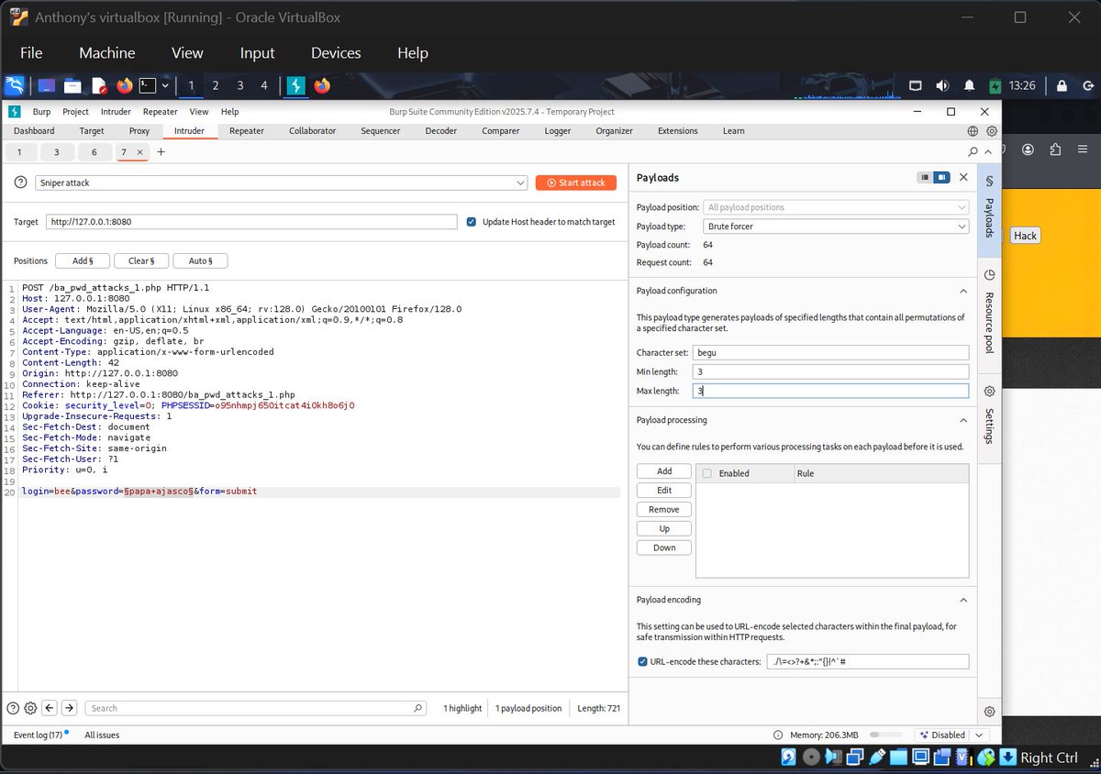Edit the Character set field
Viewport: 1101px width, 774px height.
click(830, 352)
